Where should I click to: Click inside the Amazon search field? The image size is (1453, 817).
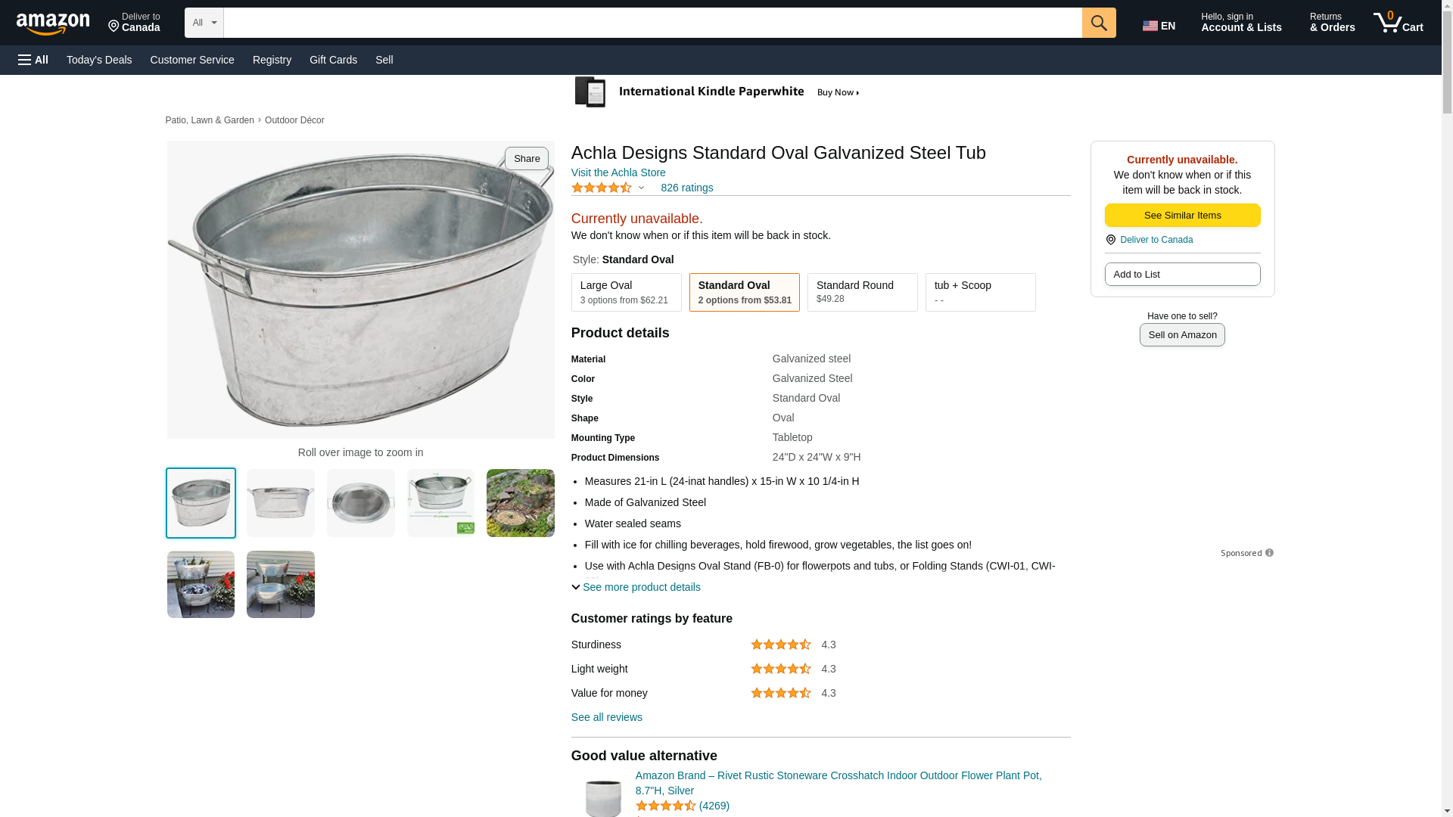[x=652, y=23]
